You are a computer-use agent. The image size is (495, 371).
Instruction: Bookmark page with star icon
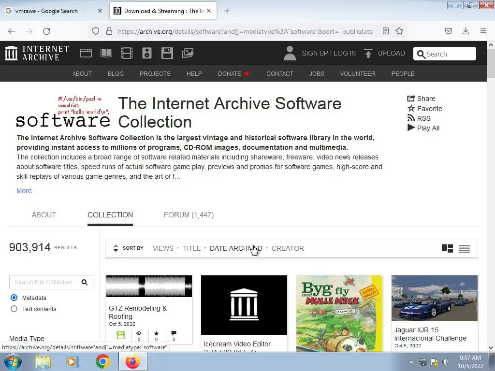pos(399,31)
